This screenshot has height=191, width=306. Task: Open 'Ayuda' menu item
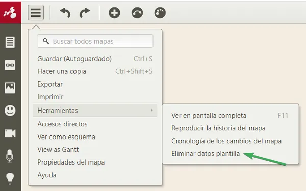tap(95, 175)
